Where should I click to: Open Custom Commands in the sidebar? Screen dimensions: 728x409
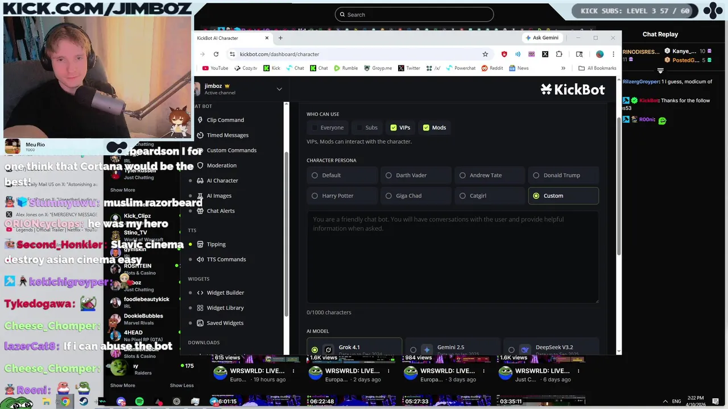(x=231, y=150)
